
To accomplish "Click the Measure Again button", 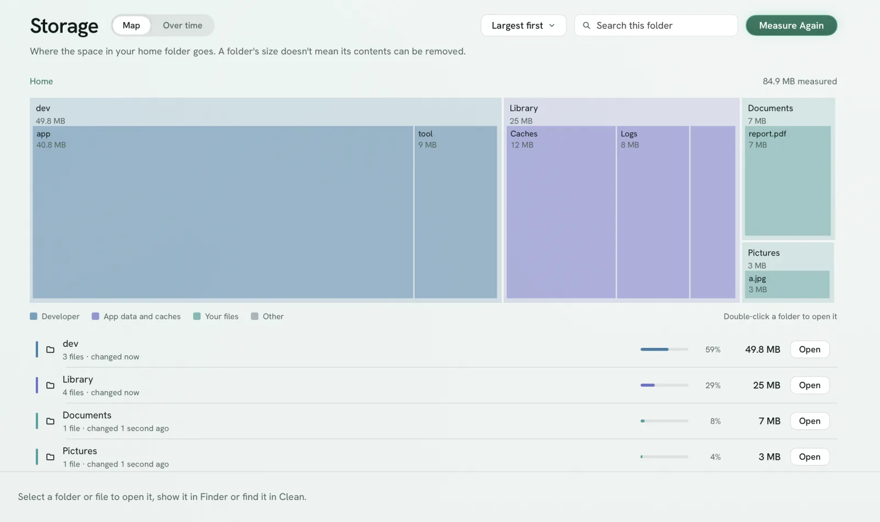I will pos(791,25).
